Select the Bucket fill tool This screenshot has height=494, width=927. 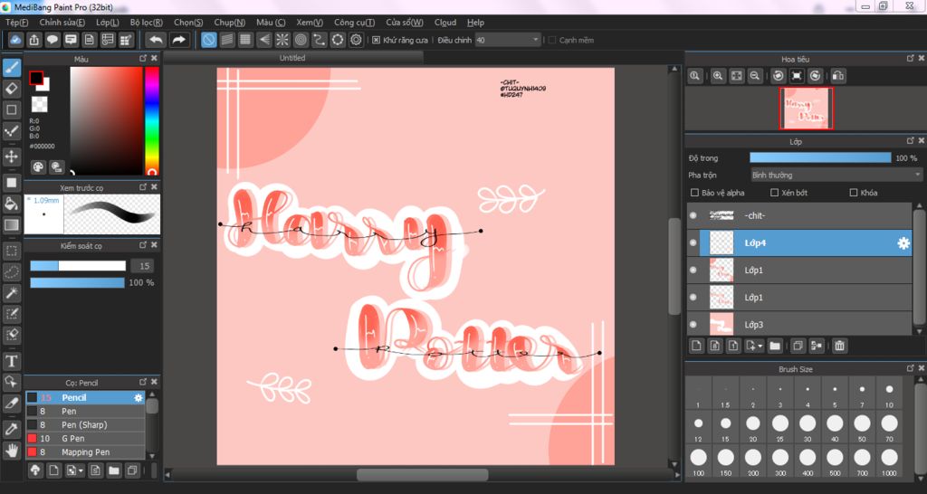coord(11,204)
